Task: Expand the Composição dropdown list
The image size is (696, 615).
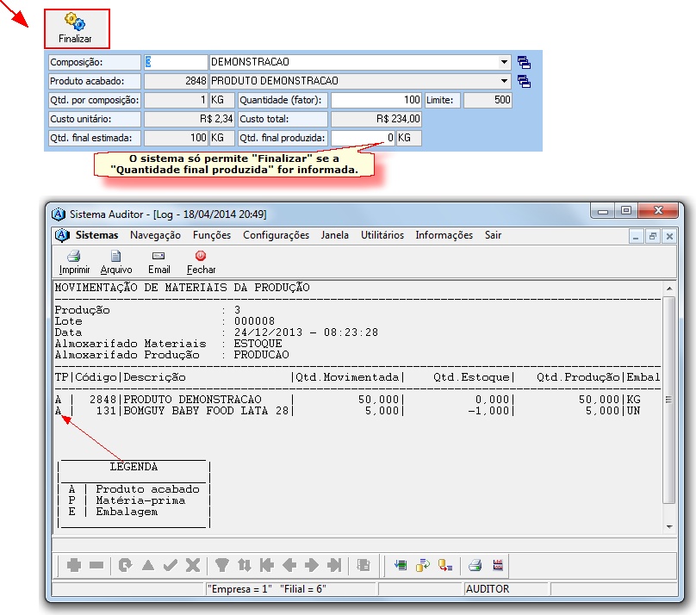Action: click(504, 62)
